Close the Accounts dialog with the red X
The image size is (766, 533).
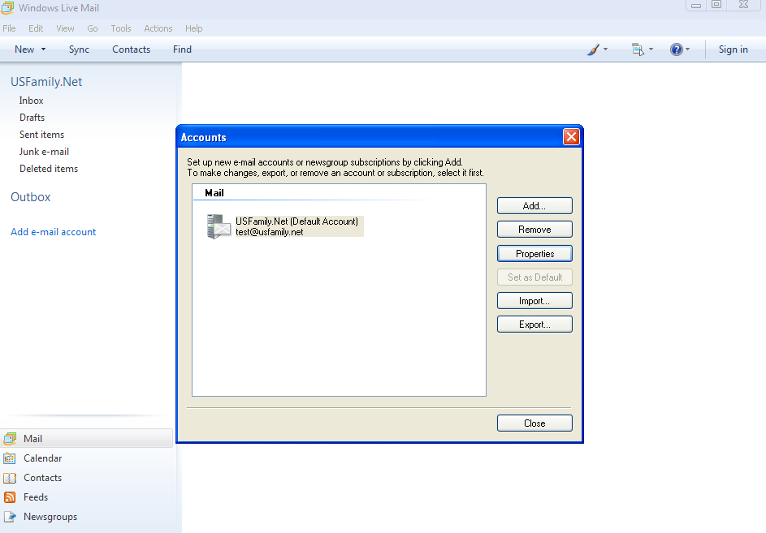coord(571,137)
